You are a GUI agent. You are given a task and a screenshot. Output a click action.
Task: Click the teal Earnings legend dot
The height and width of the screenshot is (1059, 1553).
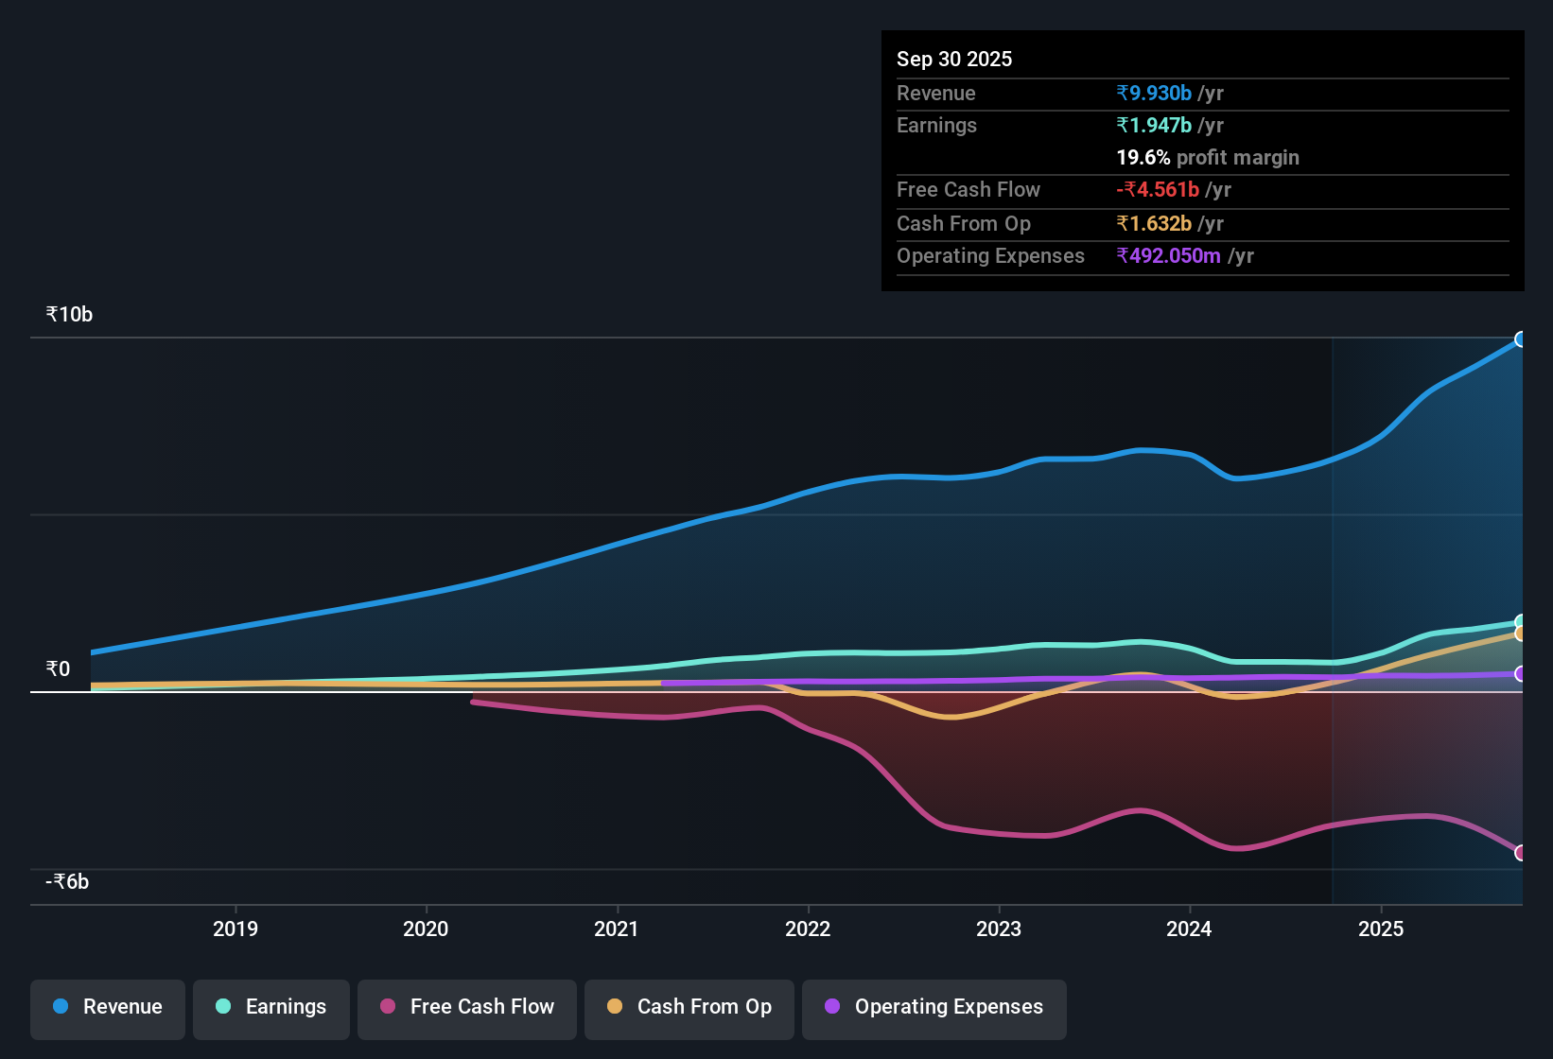[x=223, y=1007]
